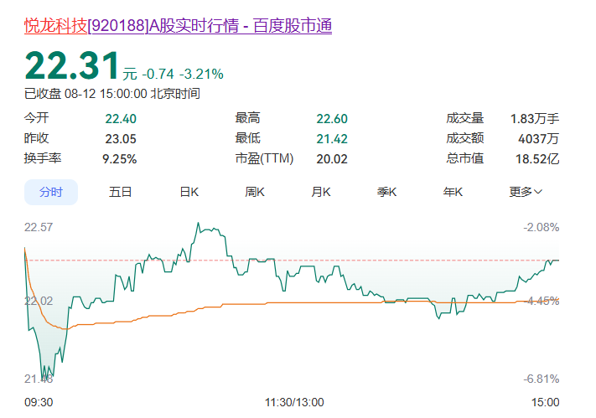
Task: Click the current price 22.31
Action: click(72, 65)
